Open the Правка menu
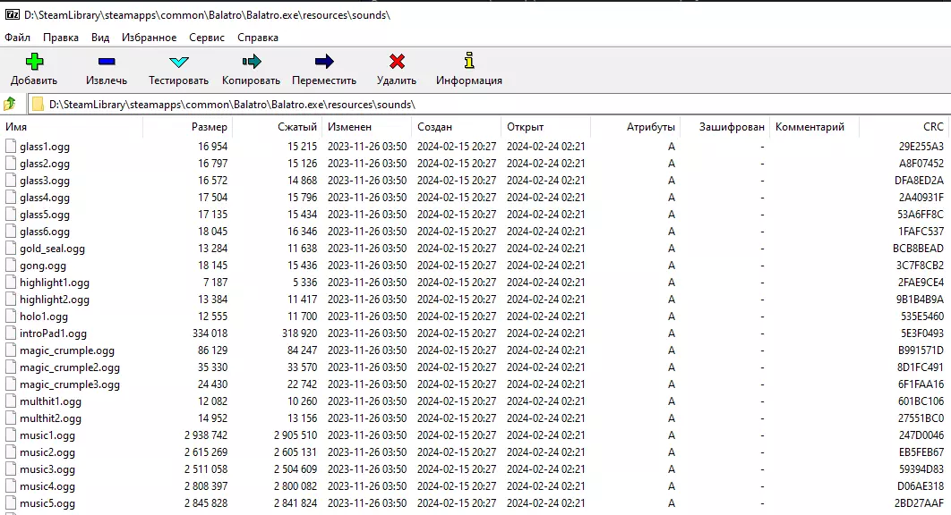951x515 pixels. (61, 38)
